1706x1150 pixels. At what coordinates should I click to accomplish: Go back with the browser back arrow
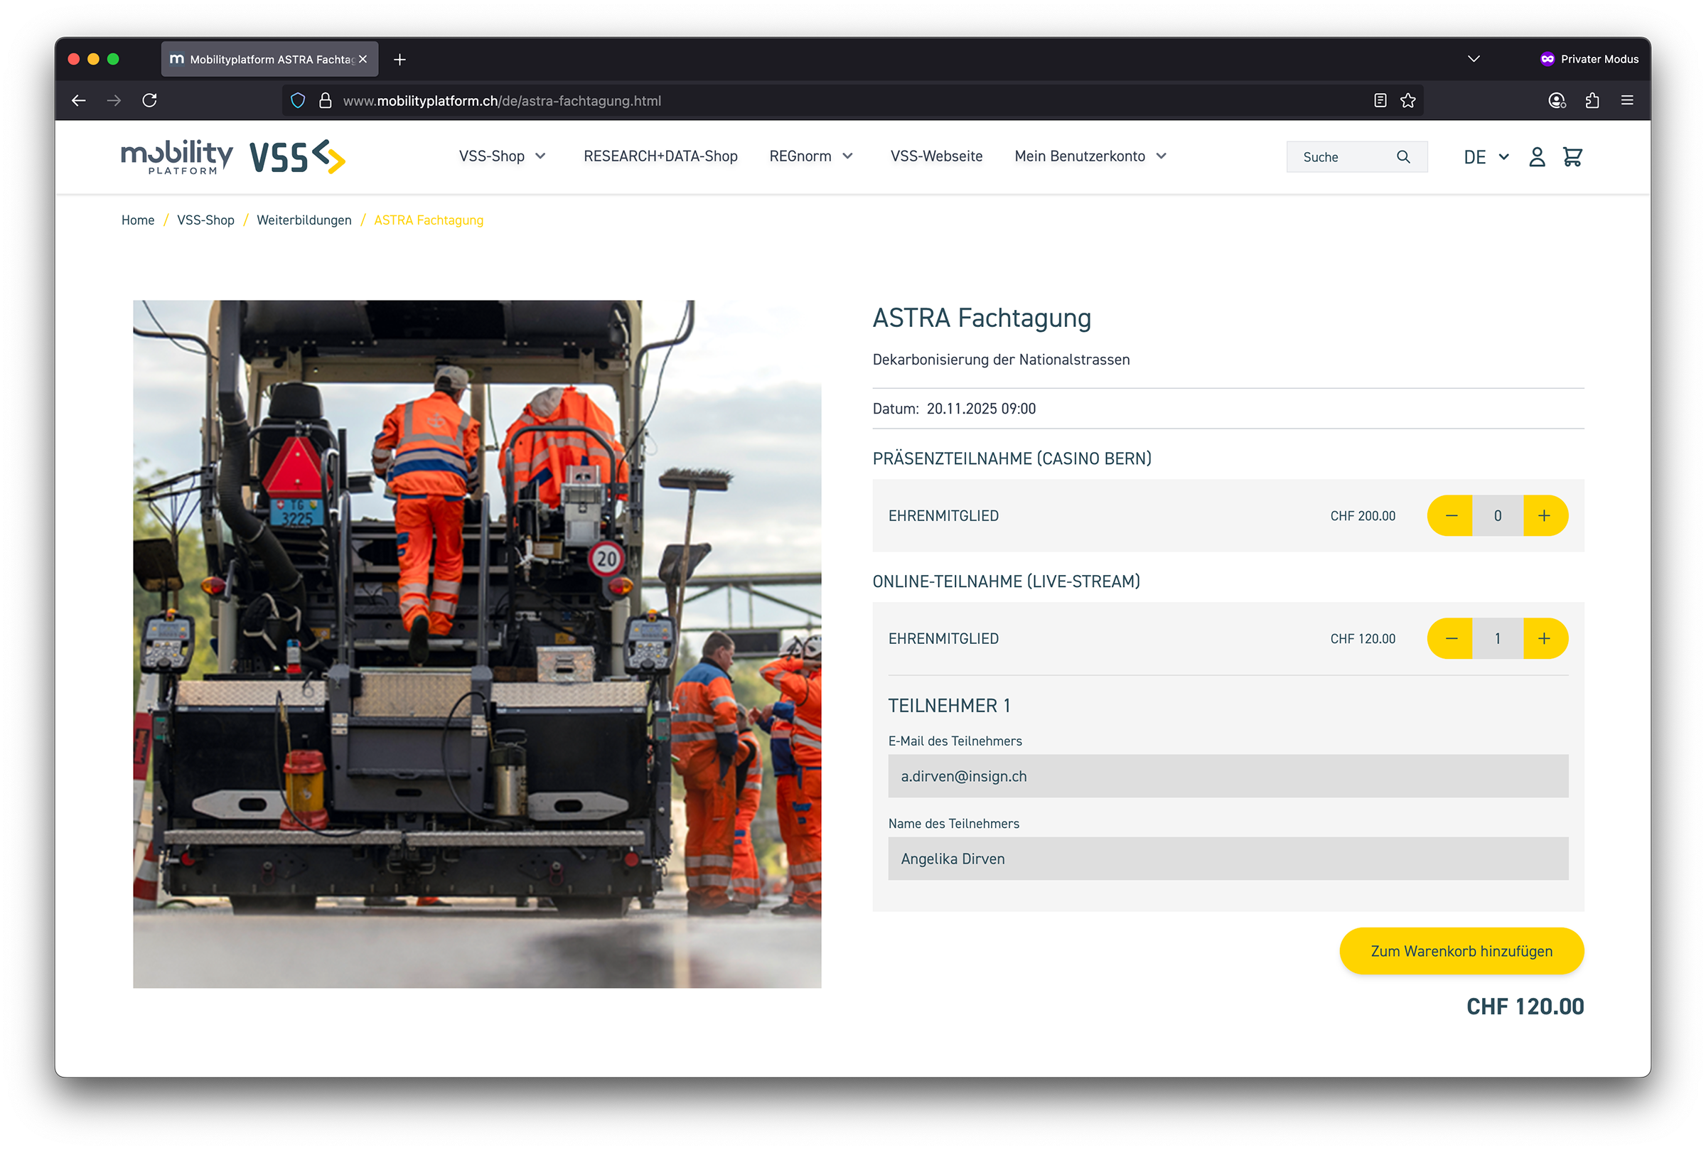[x=78, y=100]
